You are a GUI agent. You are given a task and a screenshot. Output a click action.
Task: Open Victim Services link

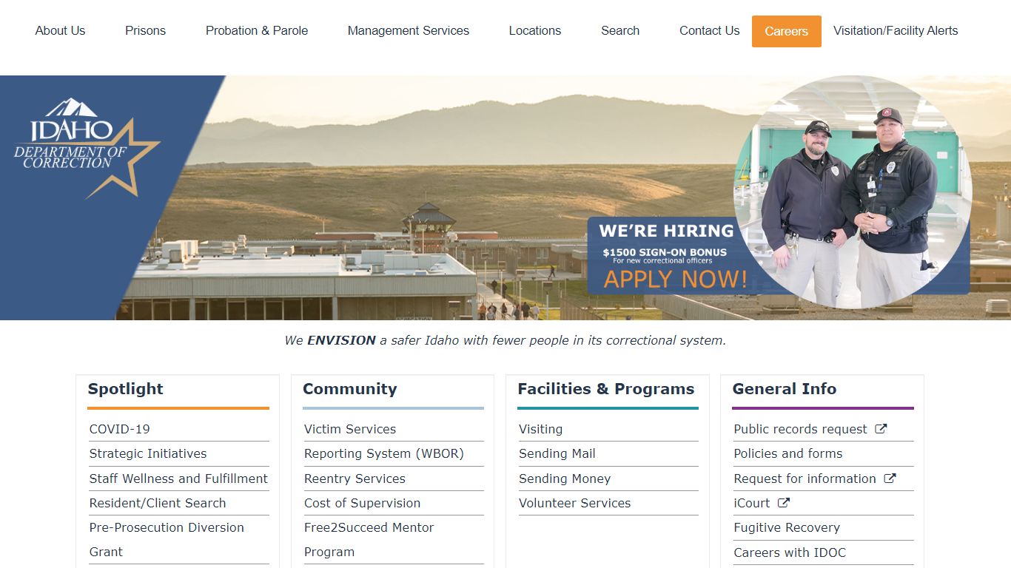tap(350, 429)
